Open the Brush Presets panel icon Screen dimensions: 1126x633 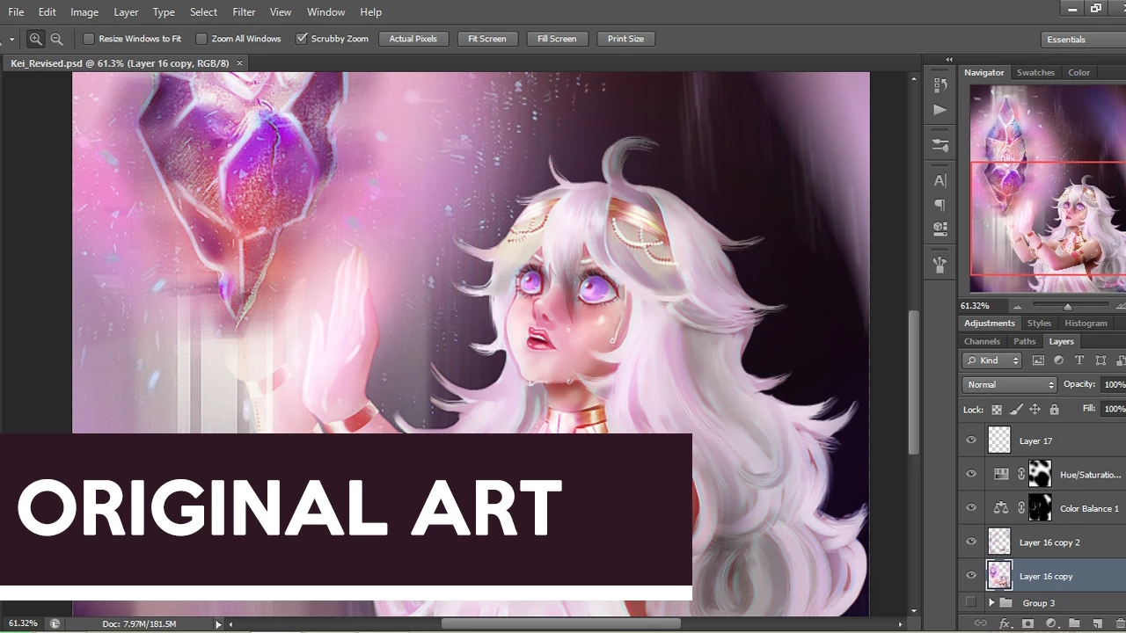click(x=940, y=146)
